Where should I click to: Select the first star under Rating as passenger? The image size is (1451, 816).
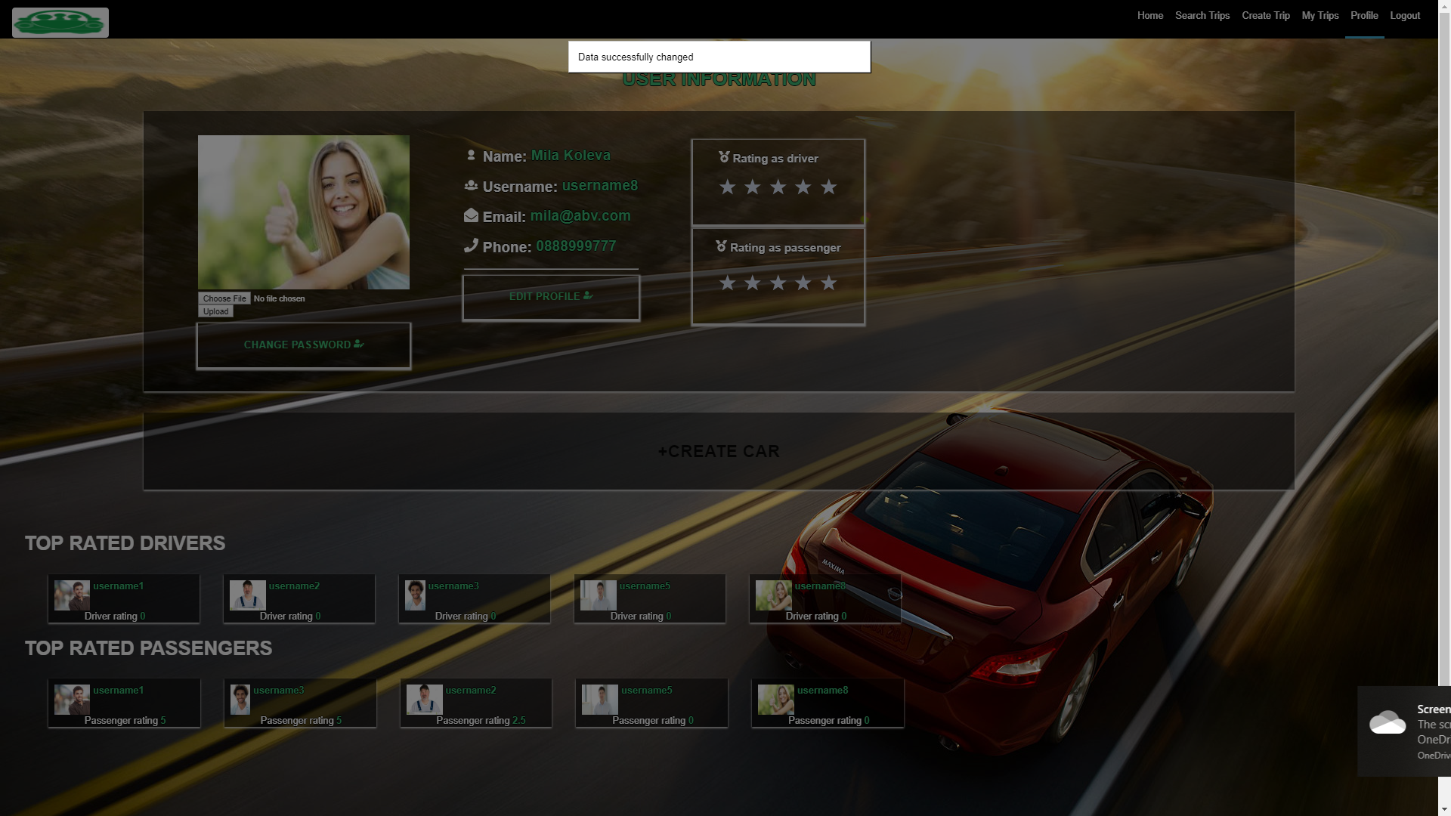coord(727,283)
